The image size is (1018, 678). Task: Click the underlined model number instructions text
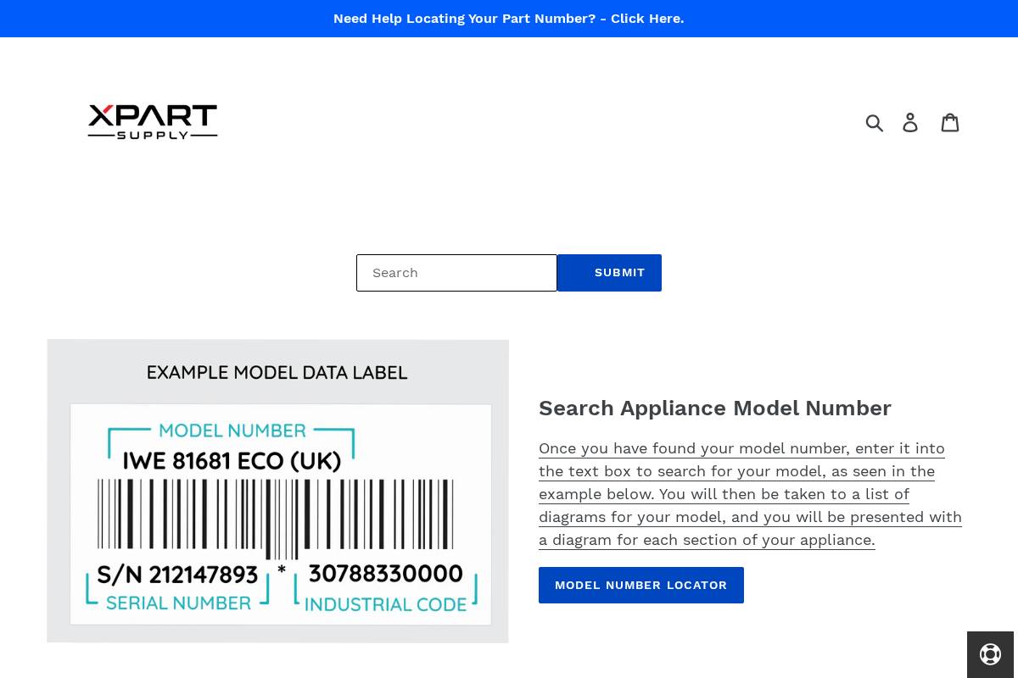click(x=750, y=493)
